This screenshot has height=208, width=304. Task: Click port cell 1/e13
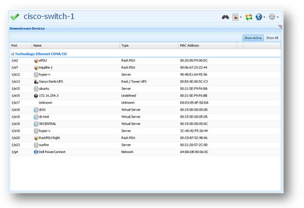click(x=16, y=82)
